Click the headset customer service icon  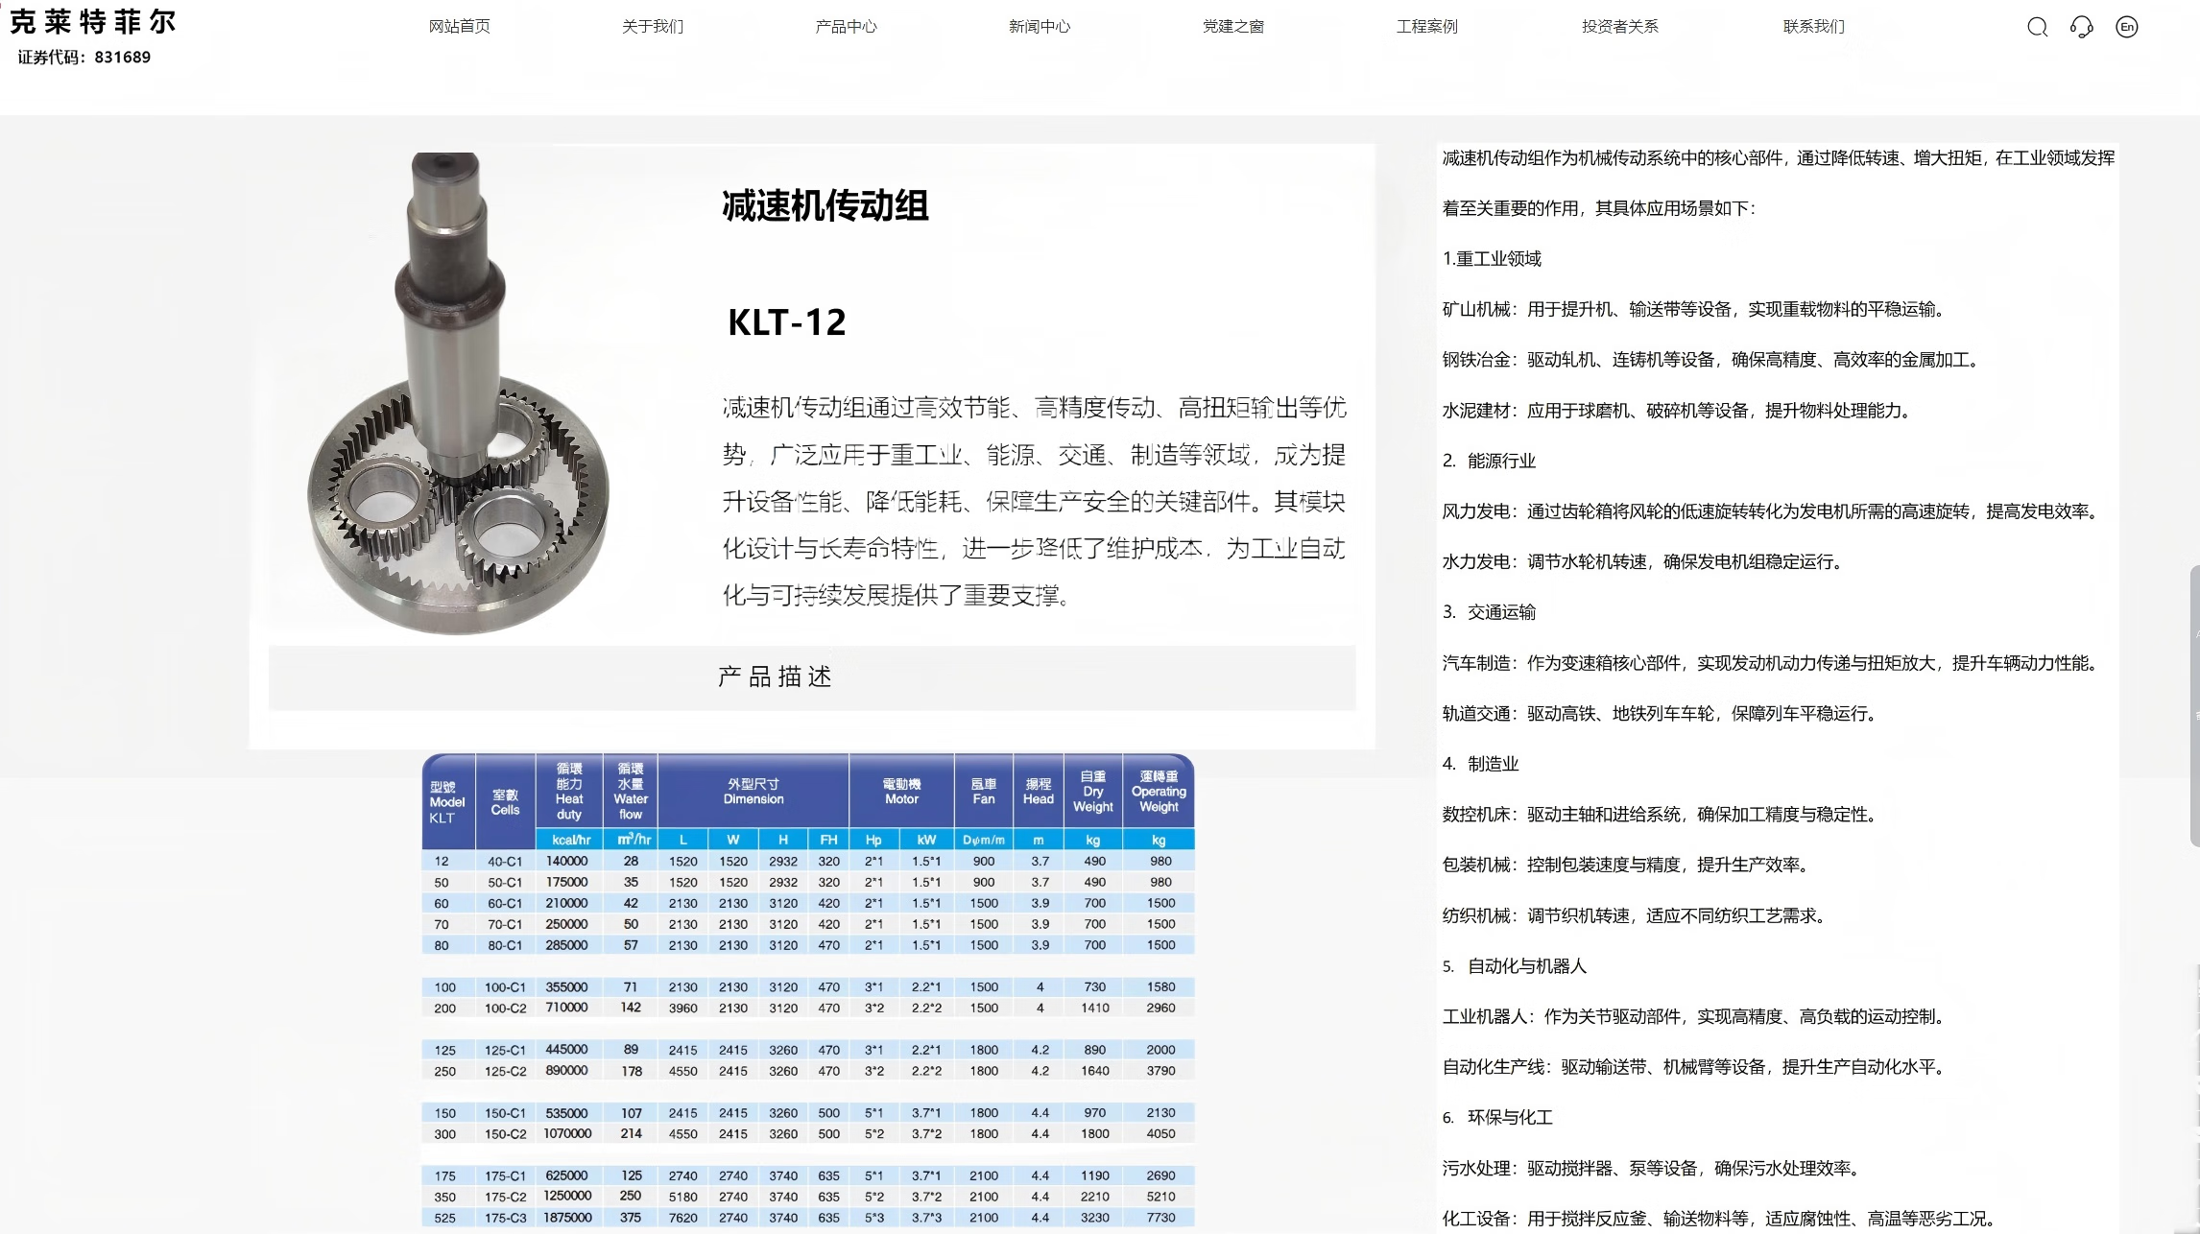tap(2081, 27)
